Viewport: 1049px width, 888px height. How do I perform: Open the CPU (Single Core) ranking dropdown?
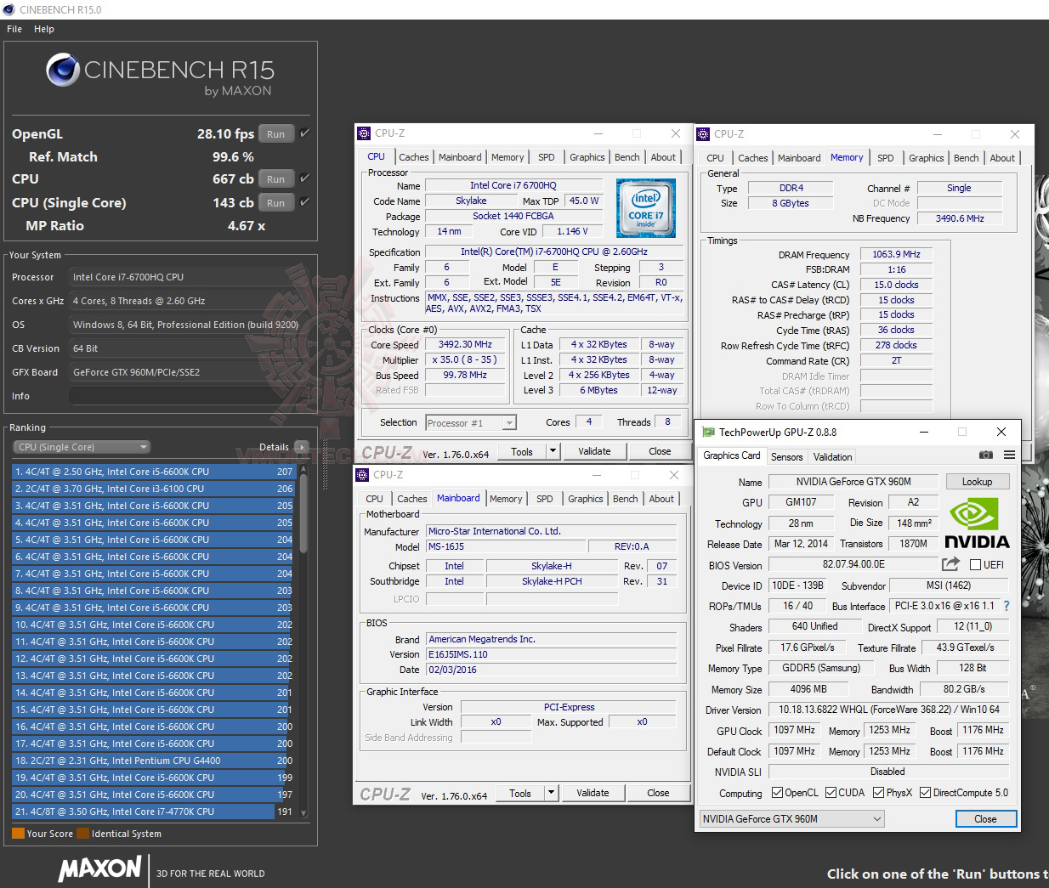[x=82, y=447]
